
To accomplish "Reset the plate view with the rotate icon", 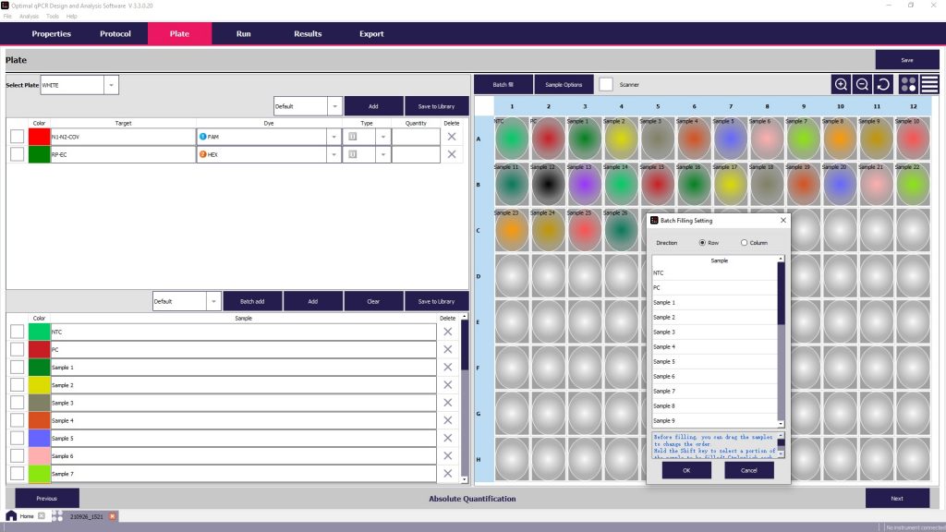I will click(x=882, y=84).
